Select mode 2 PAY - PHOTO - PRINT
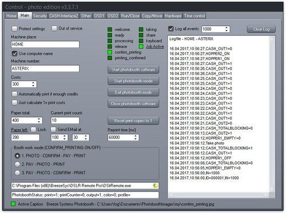The width and height of the screenshot is (286, 213). coord(17,164)
